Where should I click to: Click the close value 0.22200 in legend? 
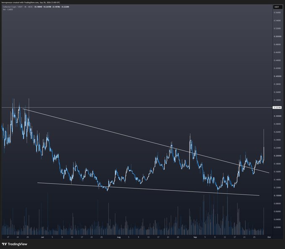click(65, 7)
